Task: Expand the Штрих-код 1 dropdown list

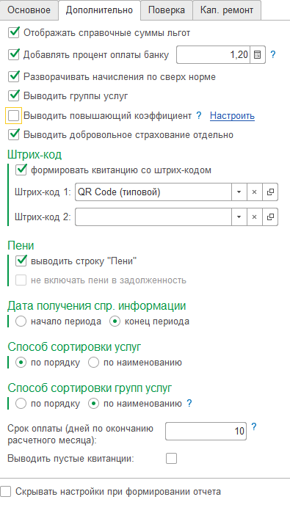Action: coord(239,192)
